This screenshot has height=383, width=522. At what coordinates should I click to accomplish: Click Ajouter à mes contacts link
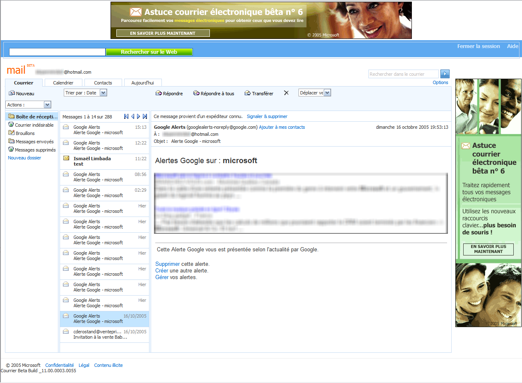282,128
